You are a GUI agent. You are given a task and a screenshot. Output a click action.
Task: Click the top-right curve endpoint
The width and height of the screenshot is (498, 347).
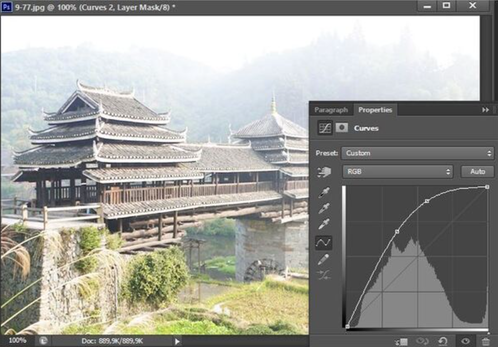coord(487,187)
